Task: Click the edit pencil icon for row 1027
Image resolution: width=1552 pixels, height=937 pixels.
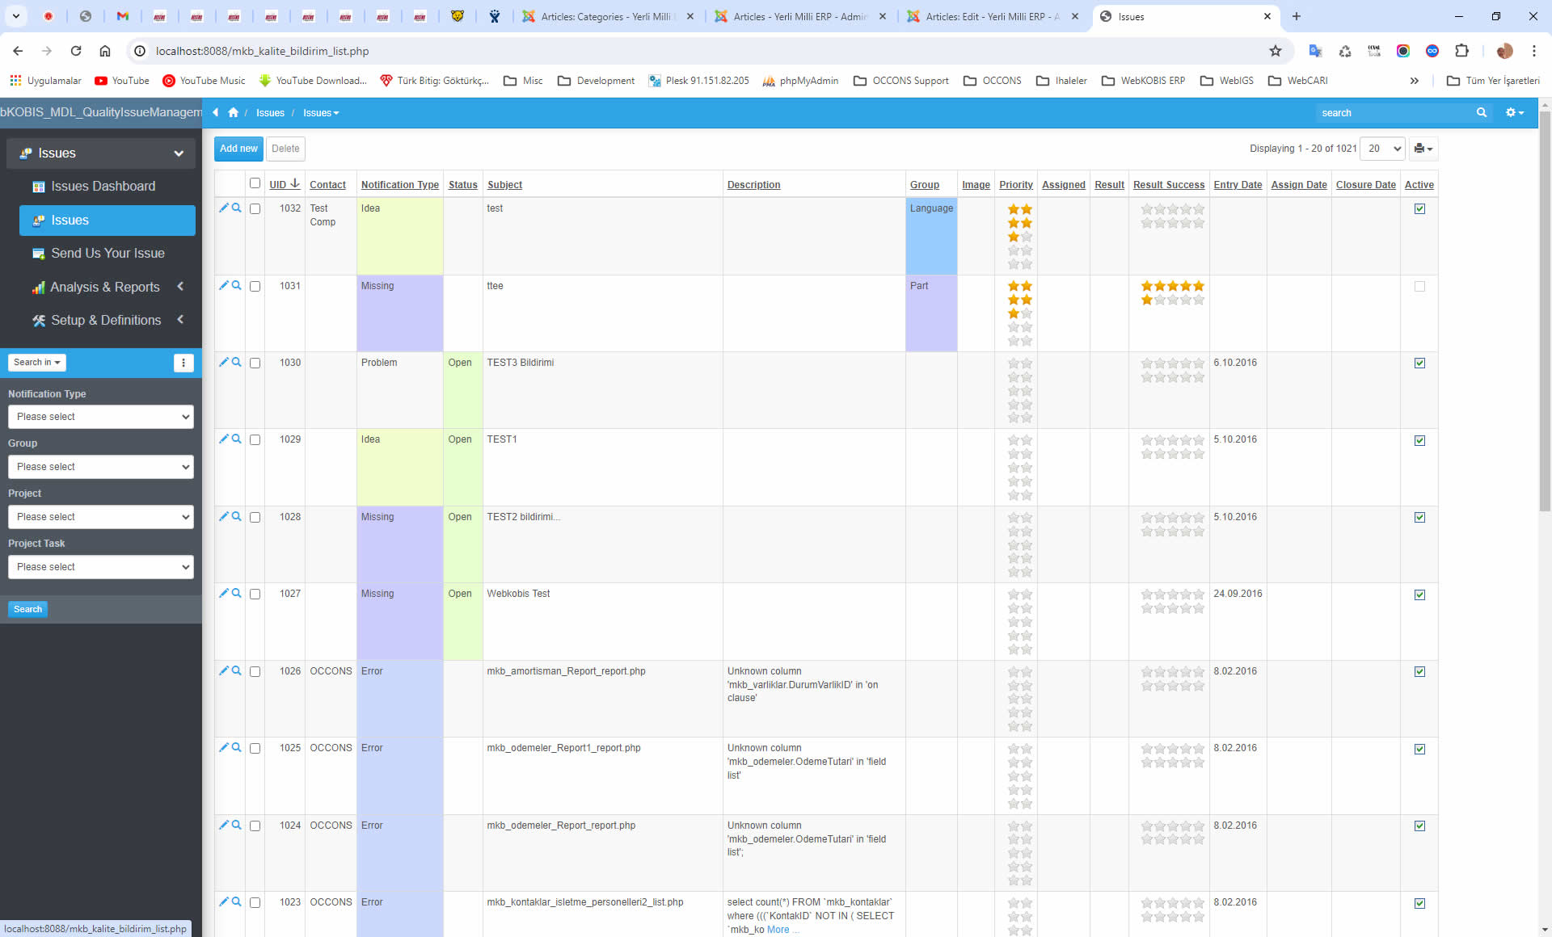Action: (224, 594)
